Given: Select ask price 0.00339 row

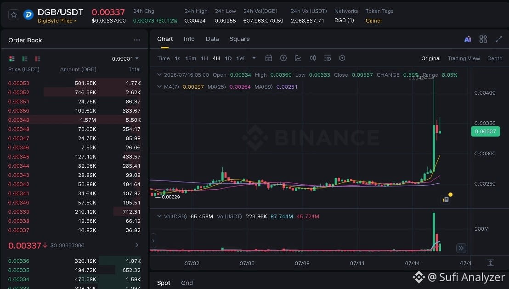Looking at the screenshot, I should coord(74,212).
